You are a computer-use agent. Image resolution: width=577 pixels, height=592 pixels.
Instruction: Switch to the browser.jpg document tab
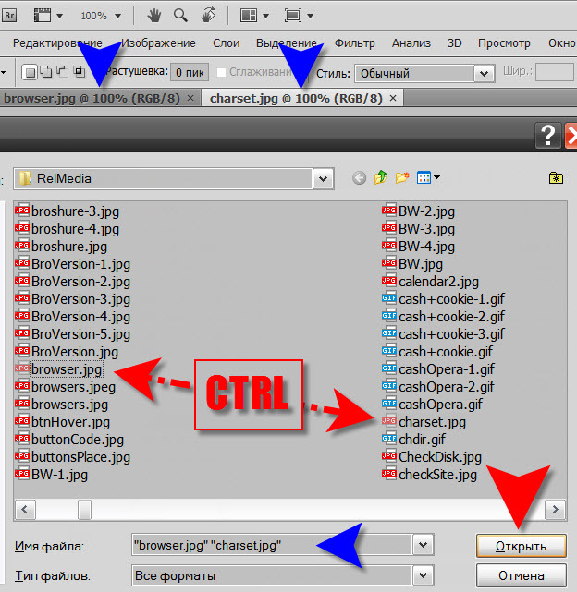point(92,98)
